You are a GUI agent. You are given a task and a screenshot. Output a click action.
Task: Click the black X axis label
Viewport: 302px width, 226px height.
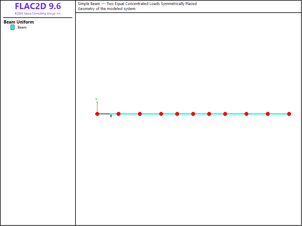click(111, 116)
